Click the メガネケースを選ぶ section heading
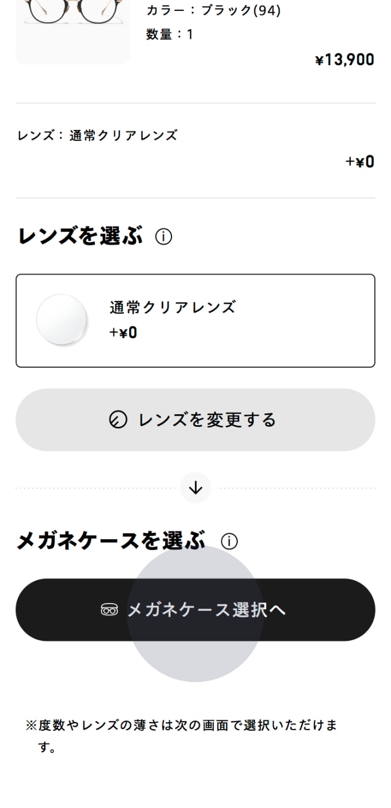This screenshot has width=391, height=808. point(111,541)
